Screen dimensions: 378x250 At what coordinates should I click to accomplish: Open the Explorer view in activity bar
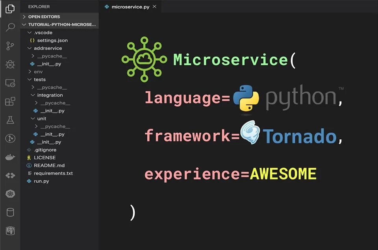[x=10, y=9]
